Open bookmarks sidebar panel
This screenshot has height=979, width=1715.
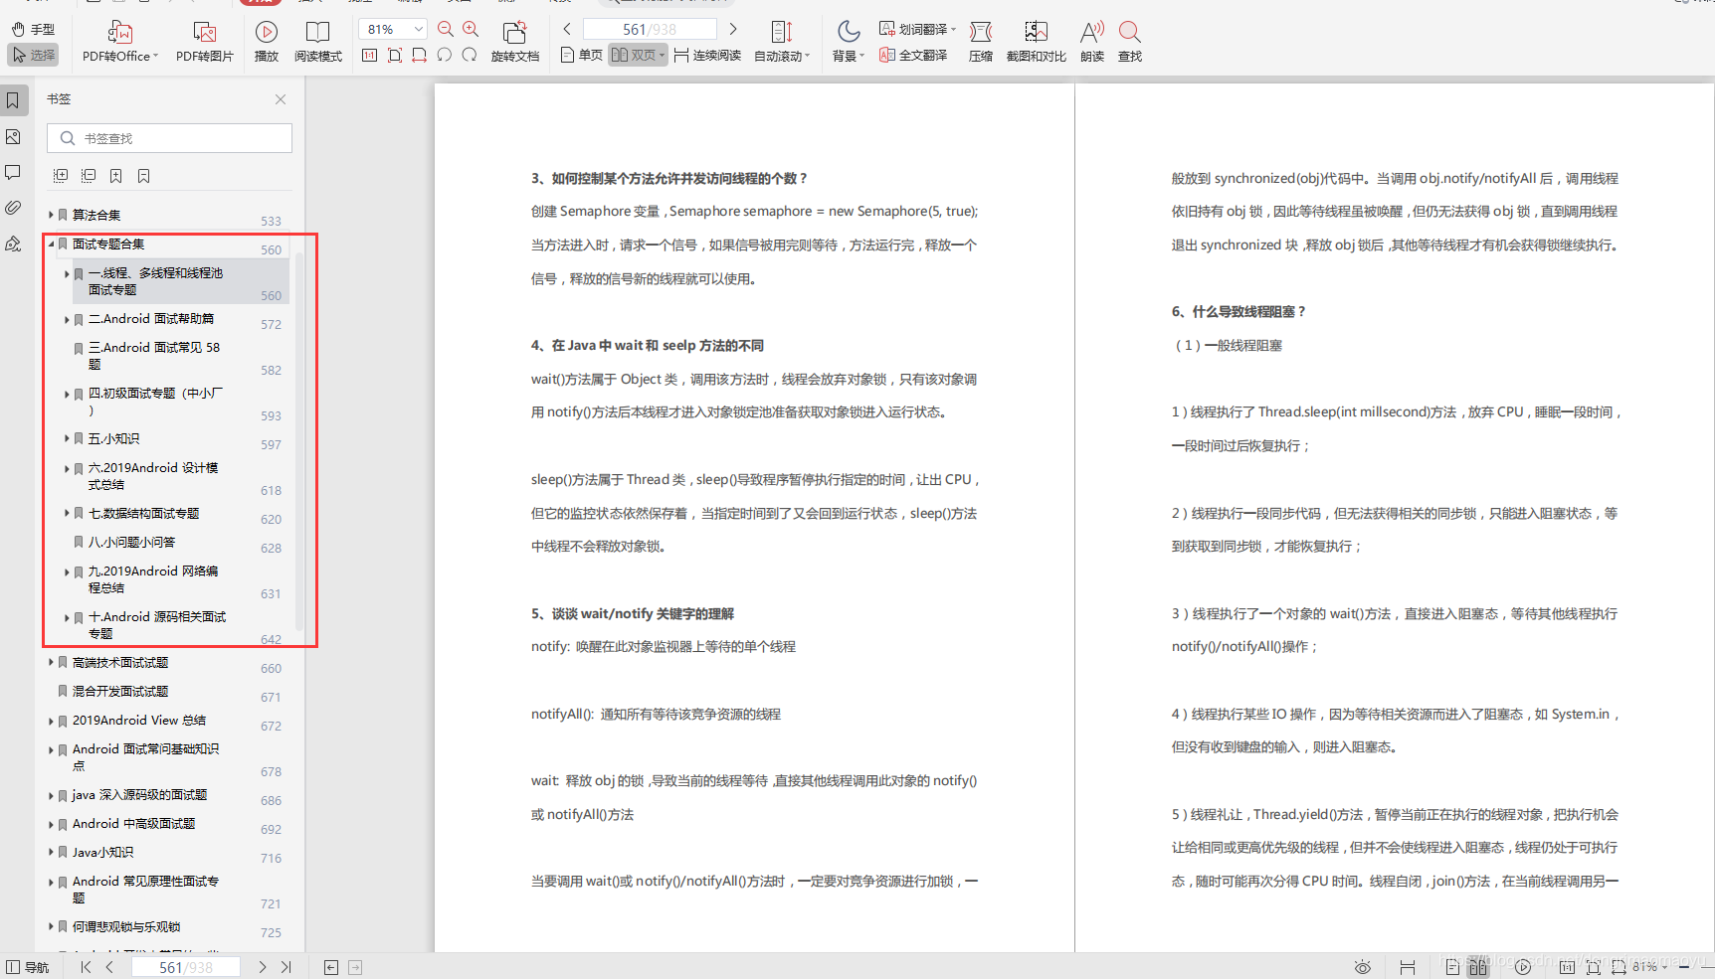coord(14,100)
